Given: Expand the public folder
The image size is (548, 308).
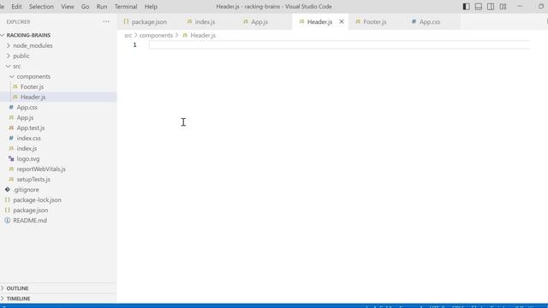Looking at the screenshot, I should 21,56.
